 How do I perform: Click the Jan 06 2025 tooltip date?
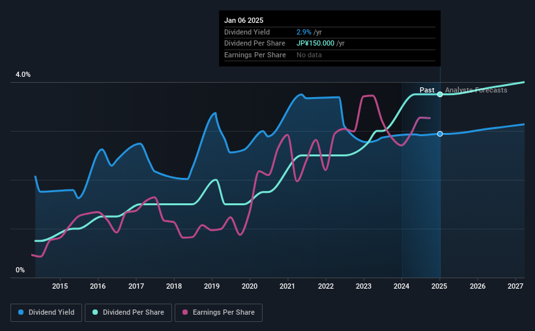244,20
